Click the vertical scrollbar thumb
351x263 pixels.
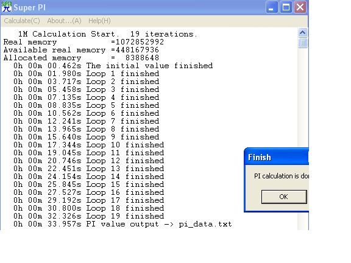point(303,43)
